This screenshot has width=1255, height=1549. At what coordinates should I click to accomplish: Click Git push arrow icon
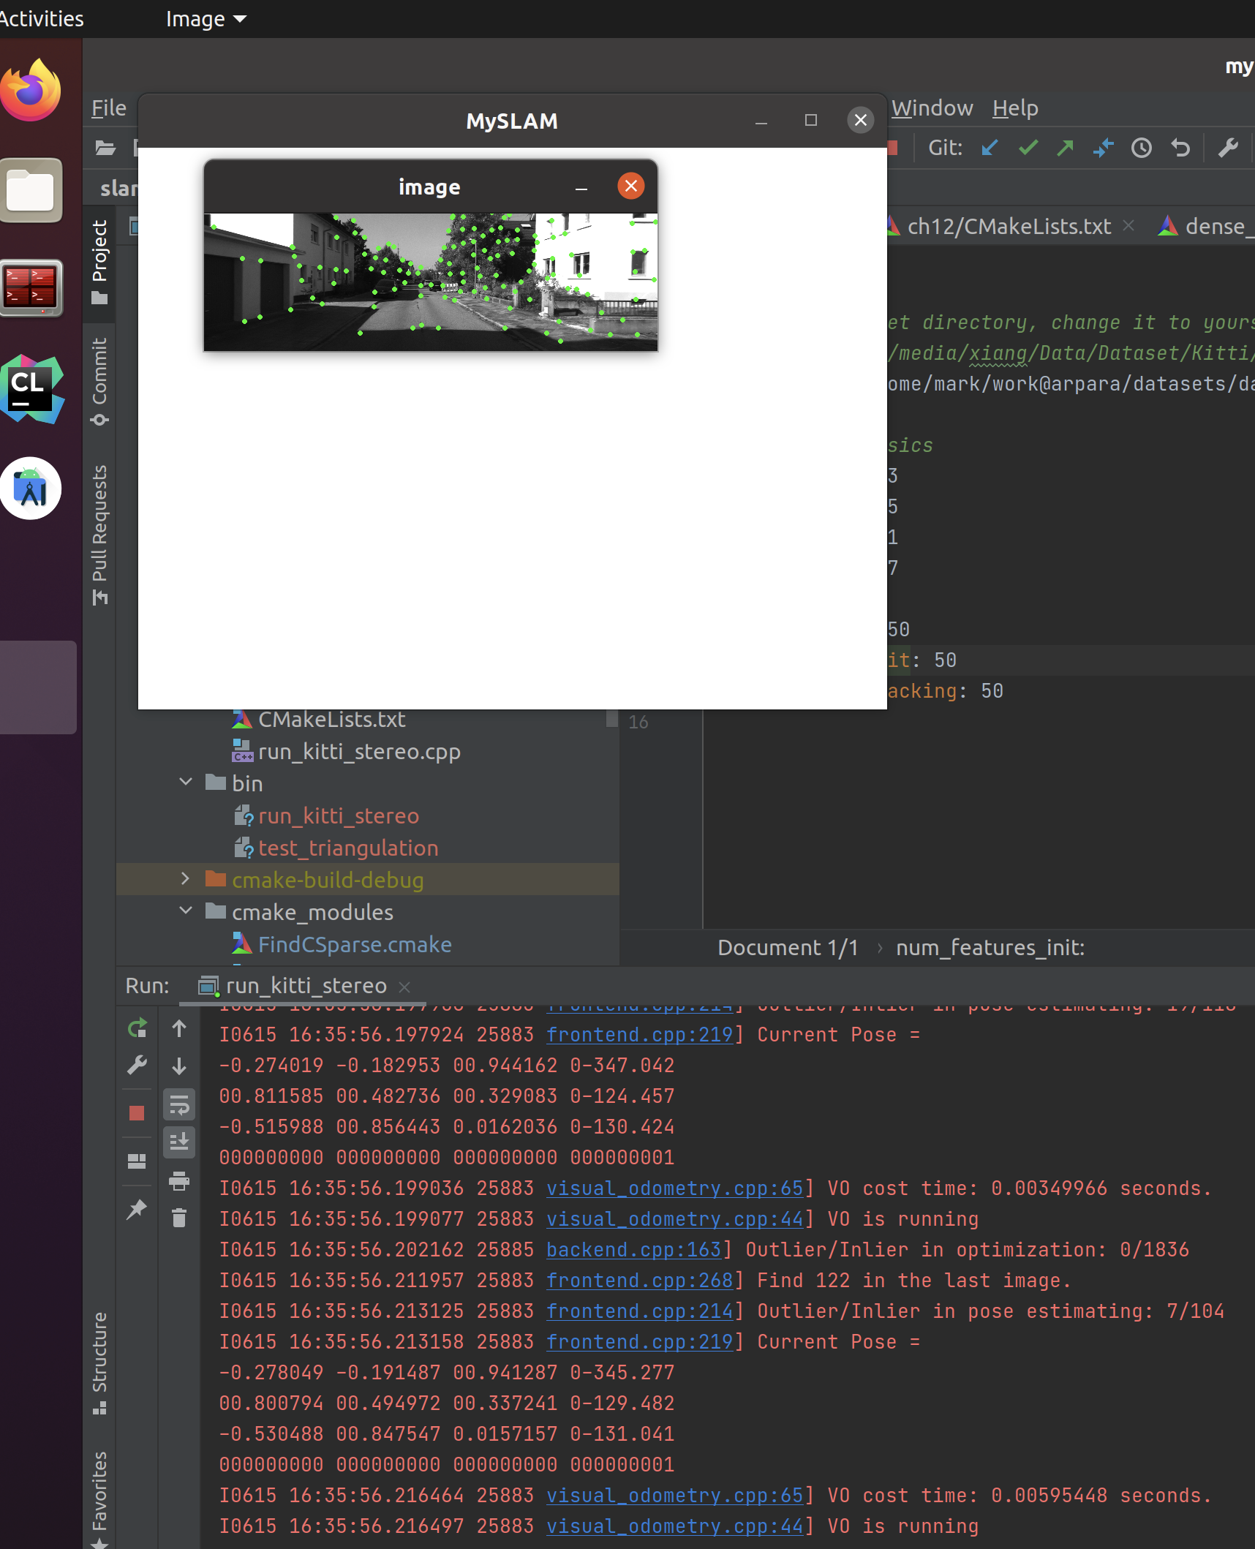tap(1066, 148)
